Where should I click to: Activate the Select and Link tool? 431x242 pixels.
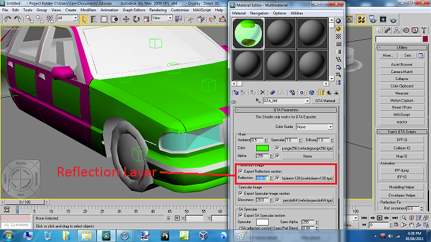[30, 19]
